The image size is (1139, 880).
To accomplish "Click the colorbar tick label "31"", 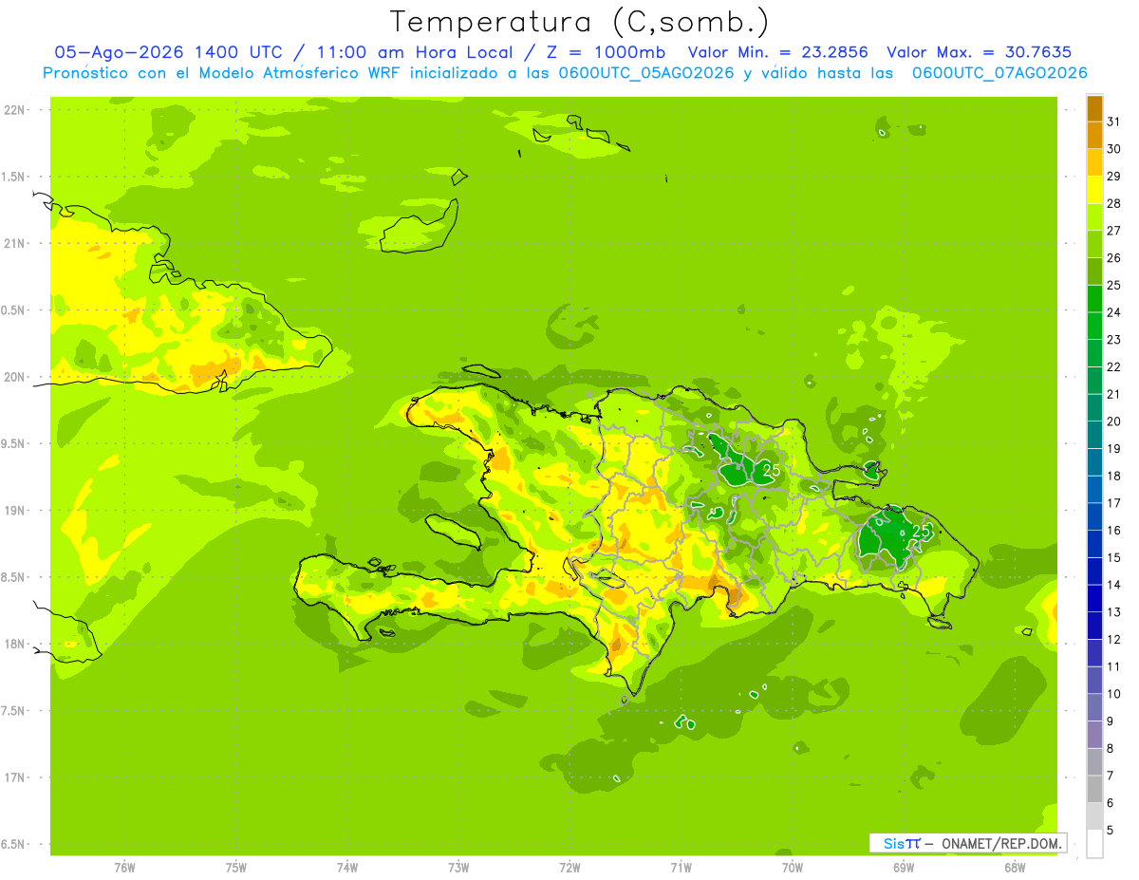I will pyautogui.click(x=1114, y=122).
